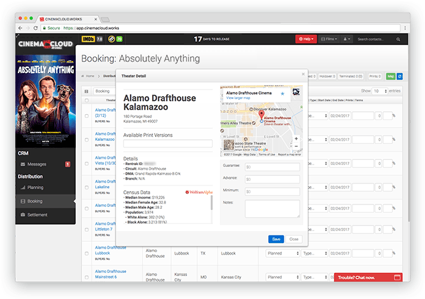This screenshot has height=299, width=425.
Task: Click the star to save the place
Action: tap(282, 93)
